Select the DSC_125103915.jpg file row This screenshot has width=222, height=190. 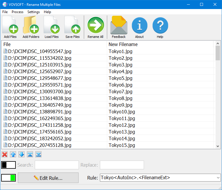(40, 65)
